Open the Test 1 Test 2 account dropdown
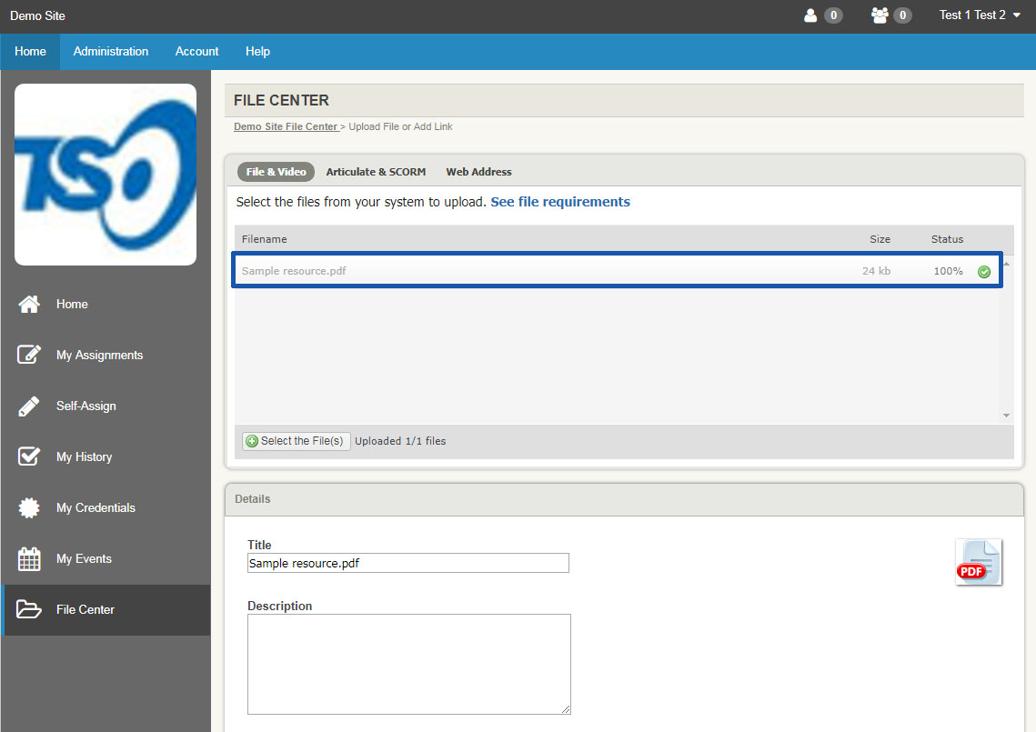Viewport: 1036px width, 732px height. click(978, 15)
